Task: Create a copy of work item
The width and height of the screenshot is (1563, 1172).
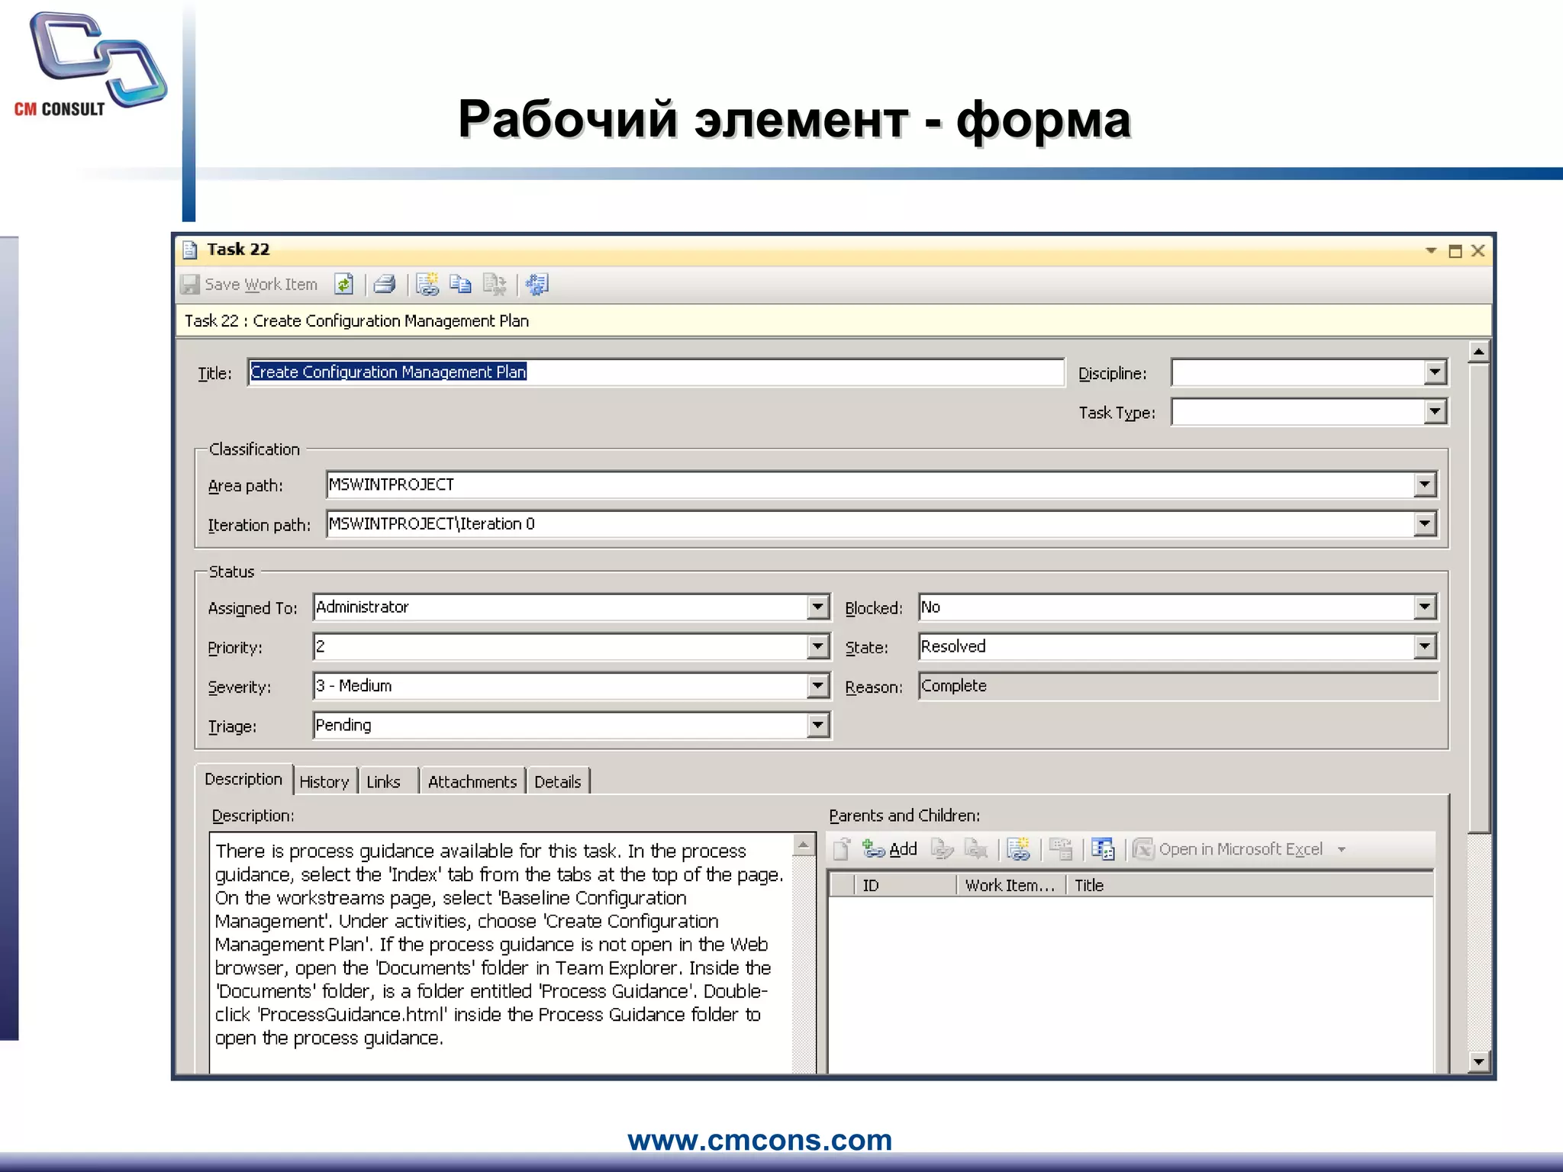Action: pos(460,285)
